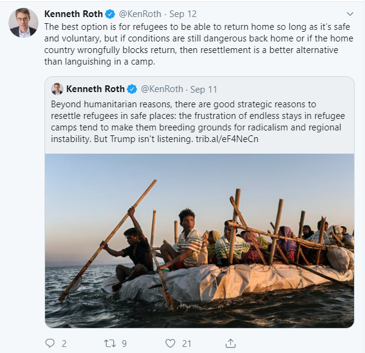This screenshot has height=353, width=365.
Task: Open the share tweet icon
Action: [x=230, y=343]
